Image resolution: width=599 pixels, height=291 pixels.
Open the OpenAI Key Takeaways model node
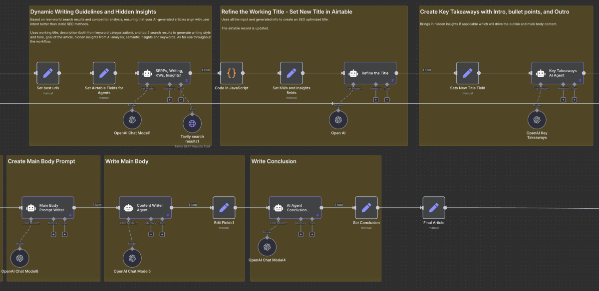coord(537,119)
